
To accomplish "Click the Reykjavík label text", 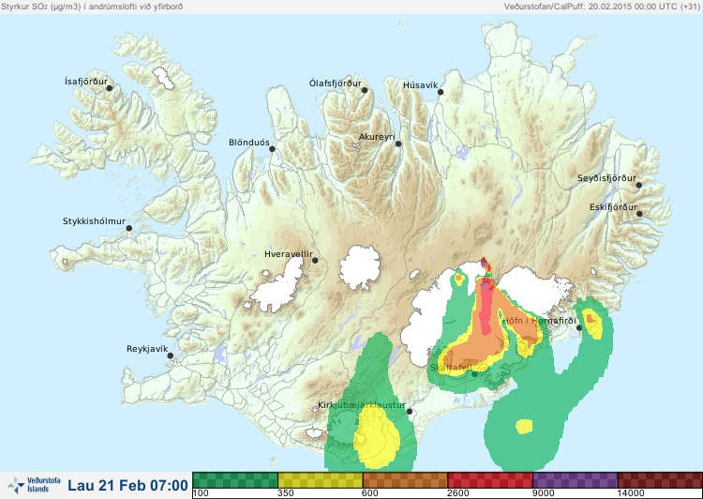I will tap(147, 349).
